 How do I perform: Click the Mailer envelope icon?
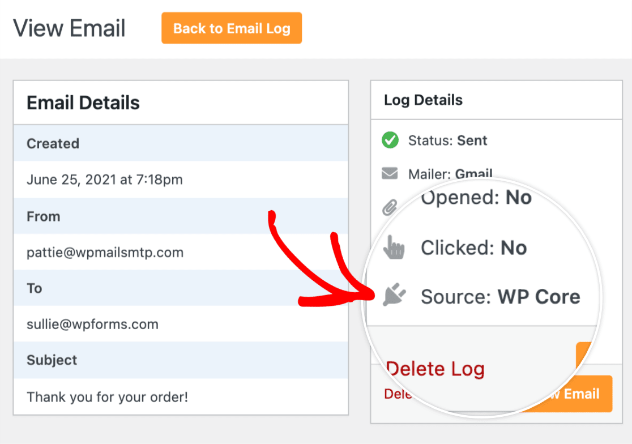390,173
